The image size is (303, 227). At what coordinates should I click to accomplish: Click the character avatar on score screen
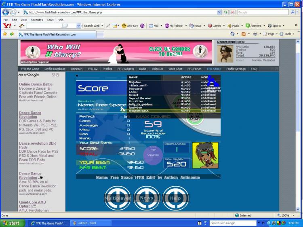[205, 155]
